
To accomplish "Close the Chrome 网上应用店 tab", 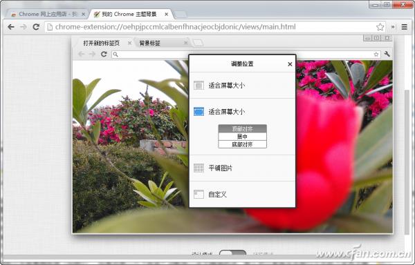I will coord(84,14).
